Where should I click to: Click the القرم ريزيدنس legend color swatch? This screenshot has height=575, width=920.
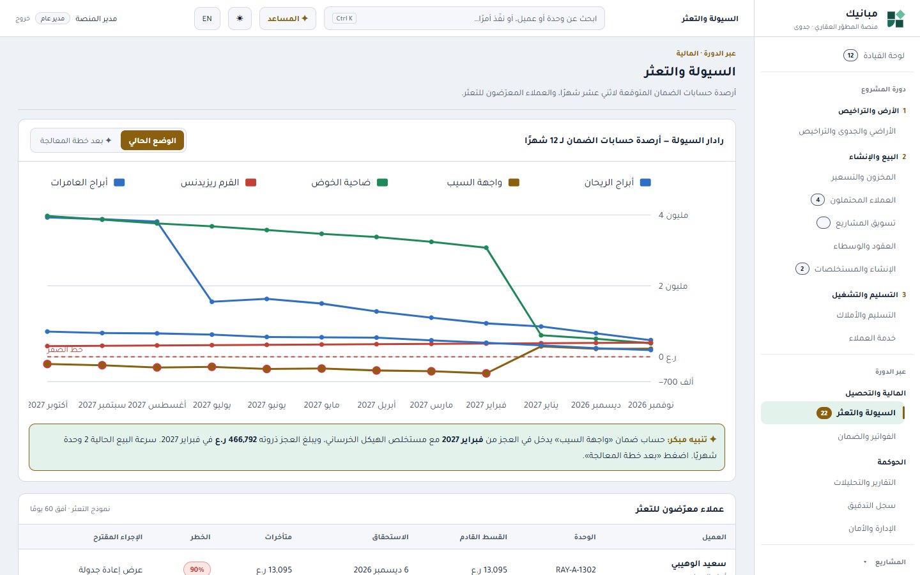point(251,183)
